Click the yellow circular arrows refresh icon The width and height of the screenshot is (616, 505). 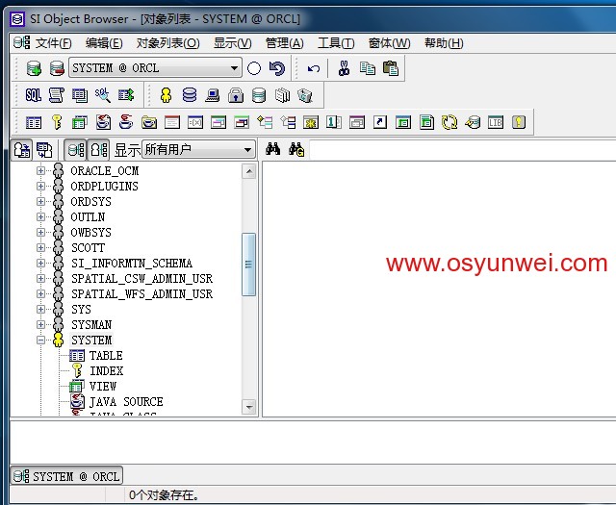point(449,122)
